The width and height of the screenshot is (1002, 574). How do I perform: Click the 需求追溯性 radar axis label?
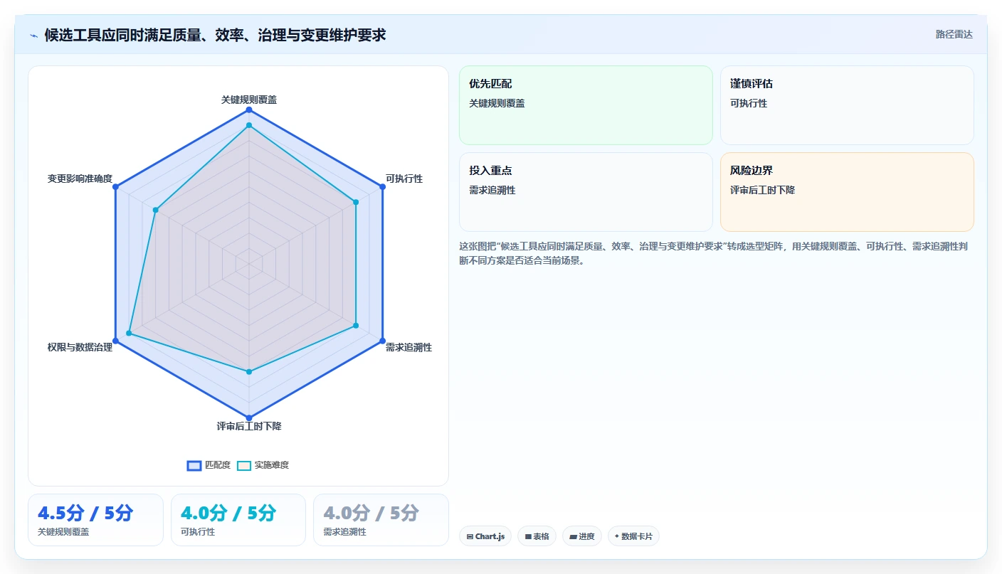[x=408, y=347]
